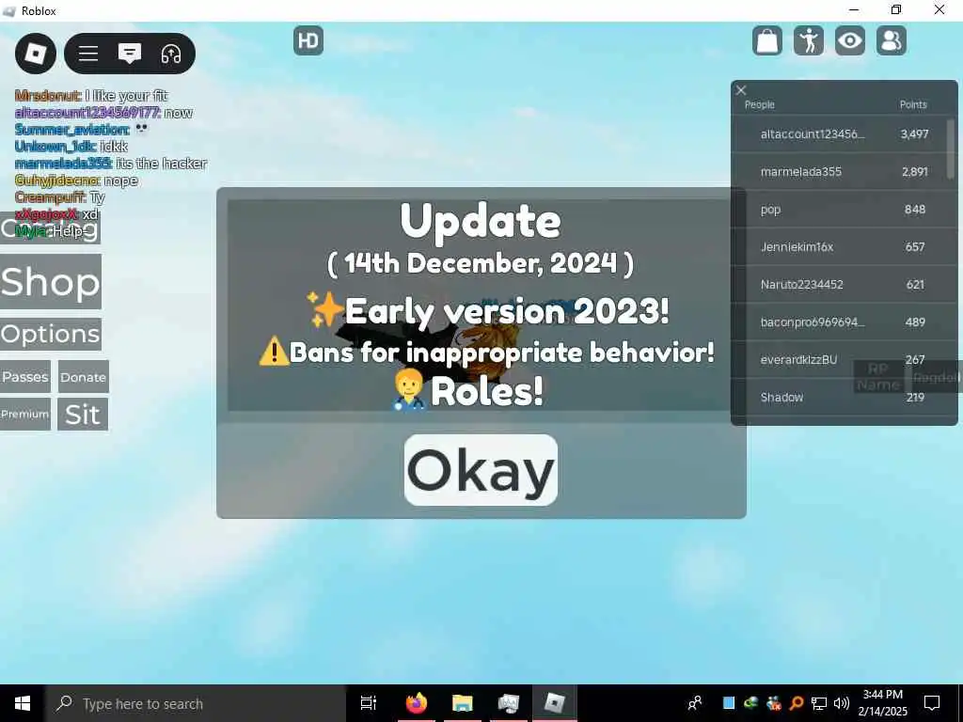This screenshot has height=722, width=963.
Task: Open Firefox from the taskbar
Action: click(417, 703)
